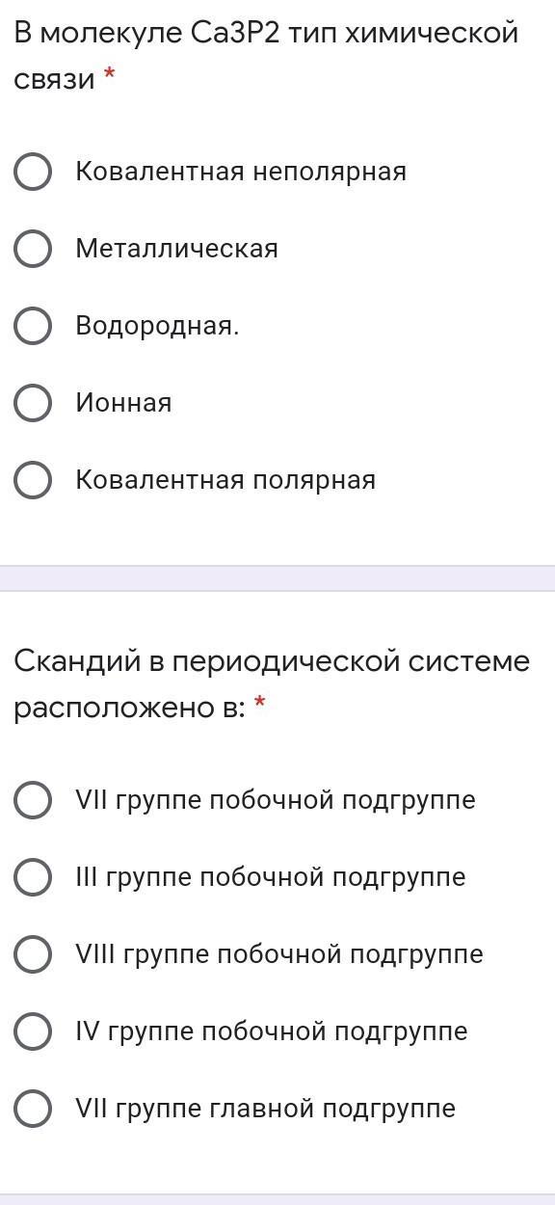Click the label text 'III группе побочной подгруппе'
The width and height of the screenshot is (555, 1205).
point(271,877)
